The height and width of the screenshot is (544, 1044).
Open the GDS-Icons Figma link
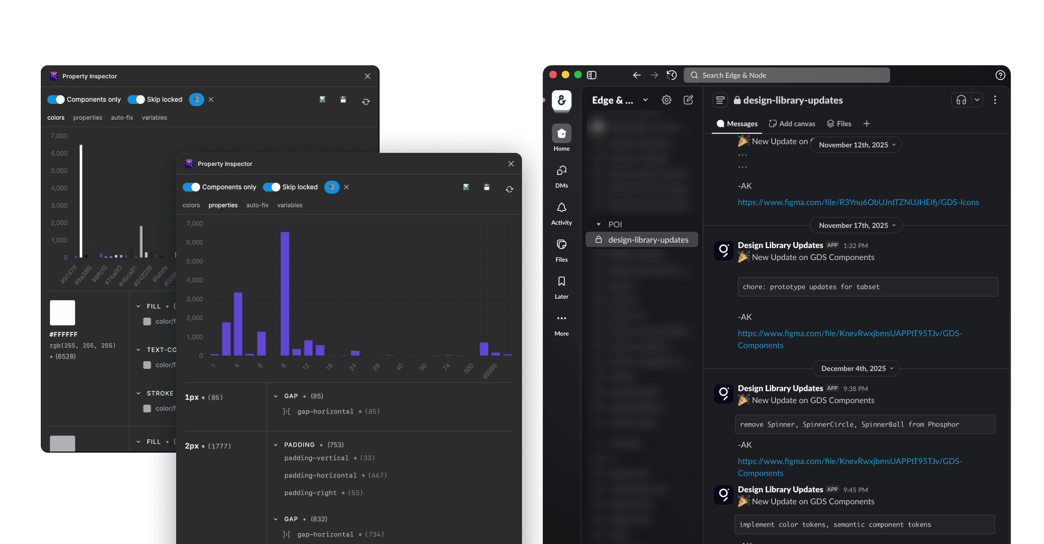pos(858,202)
